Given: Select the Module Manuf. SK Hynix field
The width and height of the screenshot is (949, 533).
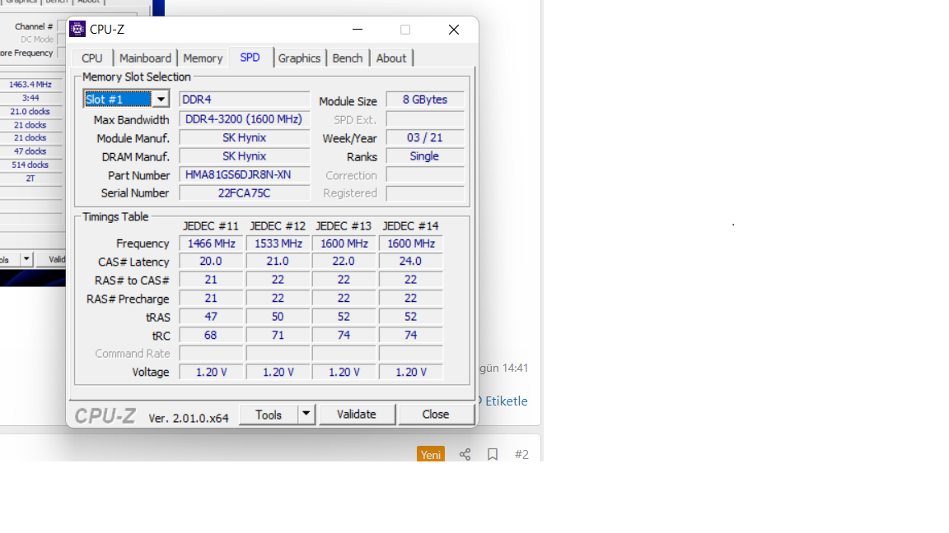Looking at the screenshot, I should pos(245,138).
